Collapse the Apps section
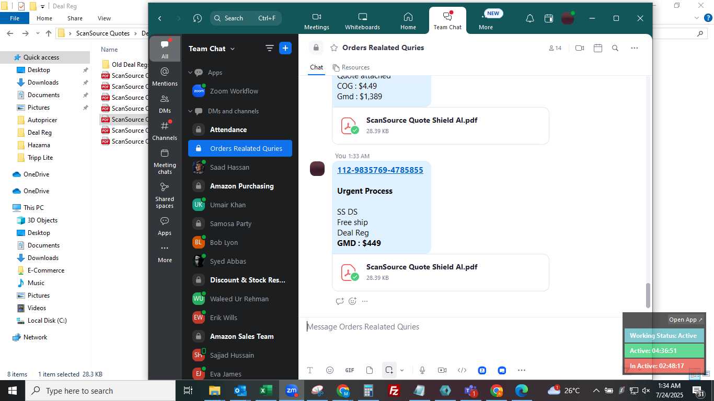This screenshot has height=401, width=714. tap(190, 73)
